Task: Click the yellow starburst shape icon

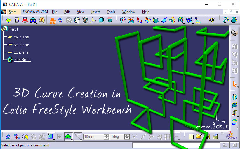Action: coord(25,137)
